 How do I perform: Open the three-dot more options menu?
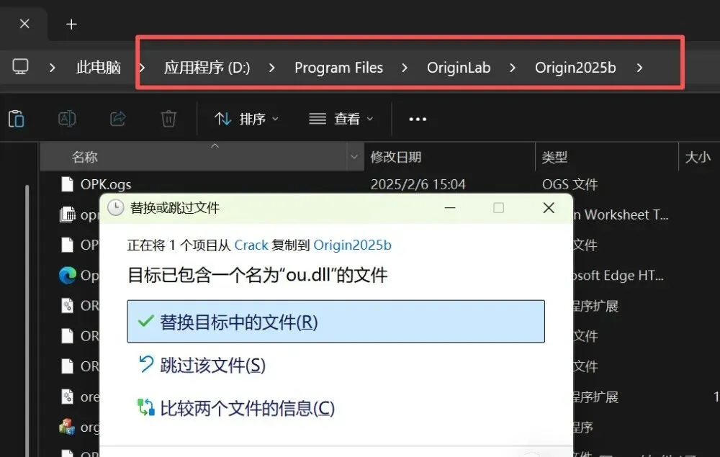pos(418,119)
